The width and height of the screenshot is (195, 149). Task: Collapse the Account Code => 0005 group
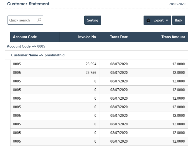[x=26, y=46]
